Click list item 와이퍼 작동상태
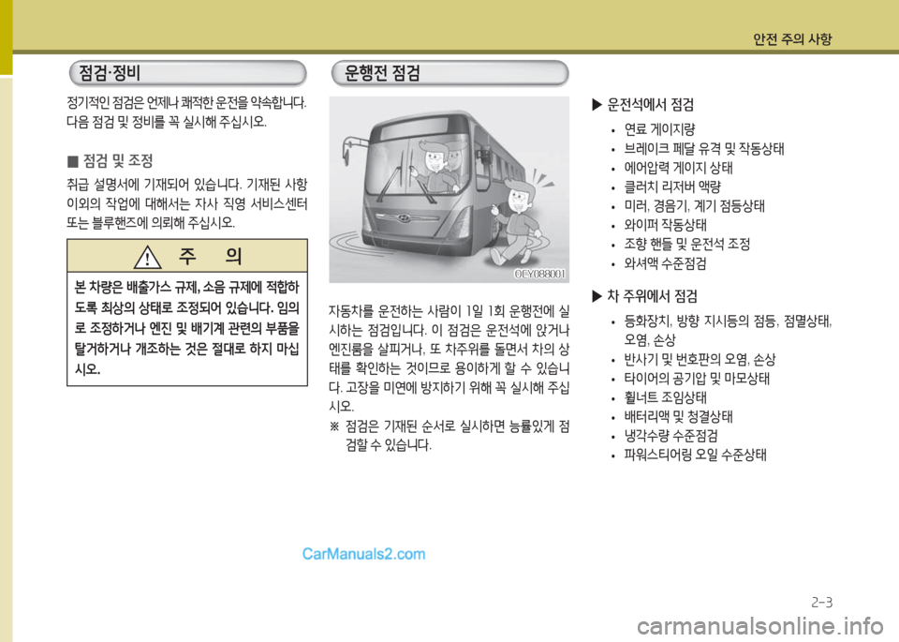This screenshot has height=642, width=899. pyautogui.click(x=665, y=225)
